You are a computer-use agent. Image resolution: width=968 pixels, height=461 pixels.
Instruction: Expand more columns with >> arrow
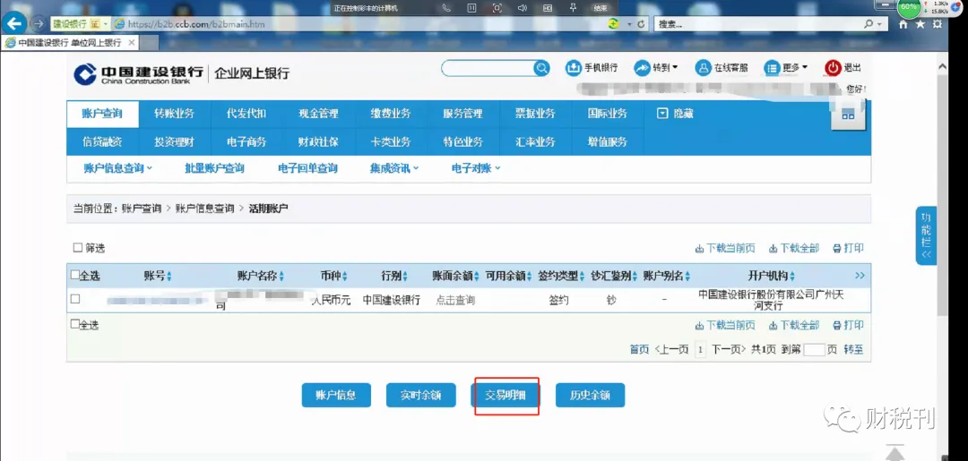point(860,275)
